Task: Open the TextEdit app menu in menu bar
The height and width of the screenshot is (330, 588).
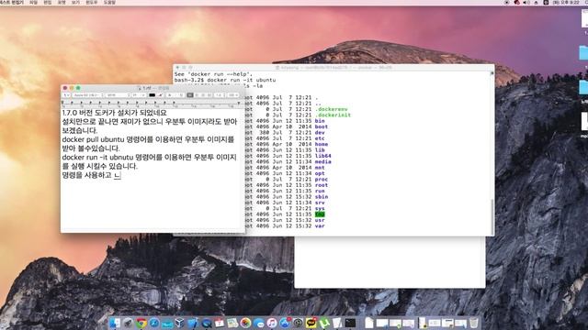Action: 11,2
